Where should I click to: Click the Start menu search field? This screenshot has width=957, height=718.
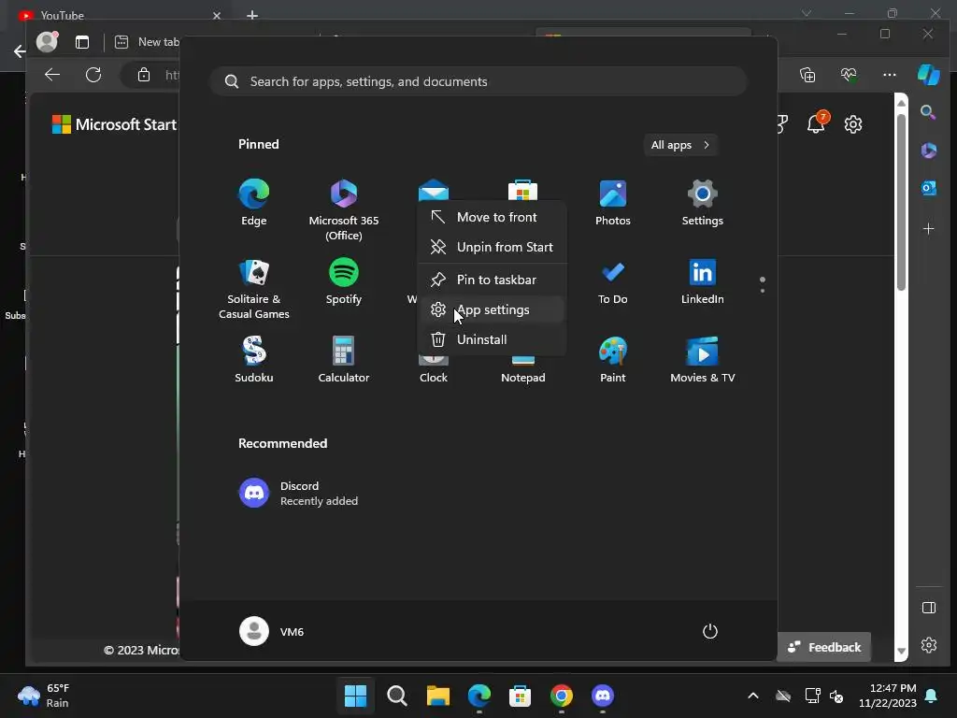[x=478, y=82]
